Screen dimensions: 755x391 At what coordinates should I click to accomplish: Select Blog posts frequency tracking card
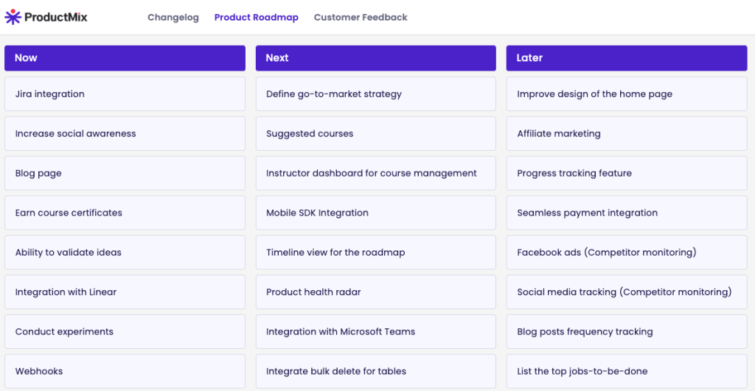(626, 331)
